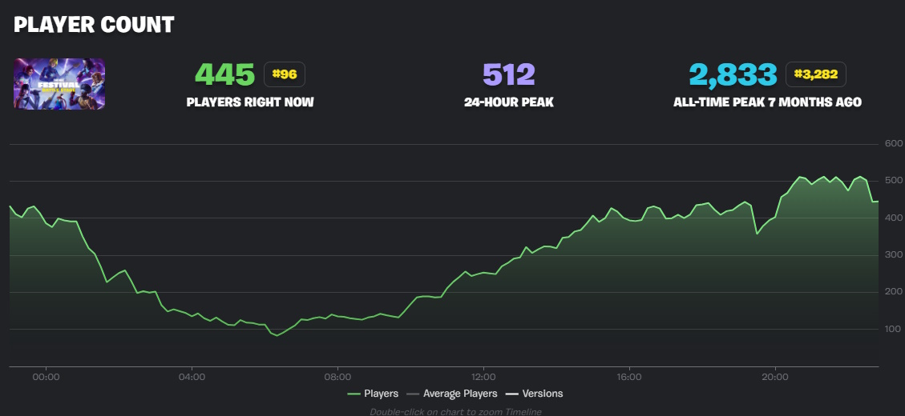Click the 24-HOUR PEAK label
This screenshot has height=416, width=905.
pos(509,102)
